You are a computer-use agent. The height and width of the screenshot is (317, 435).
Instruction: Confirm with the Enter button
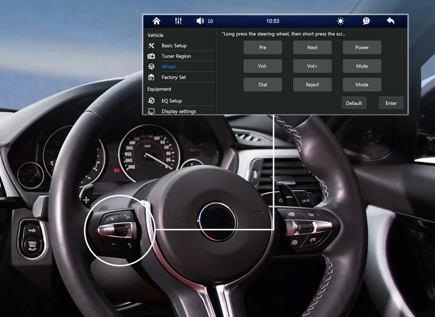(391, 103)
